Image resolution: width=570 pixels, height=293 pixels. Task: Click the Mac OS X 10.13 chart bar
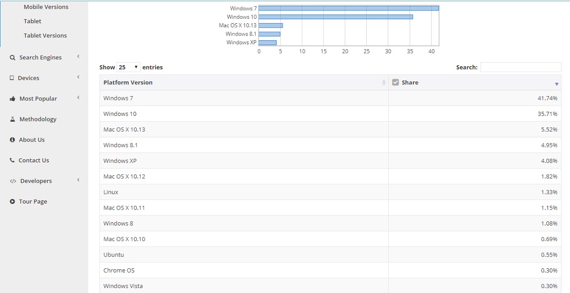coord(271,26)
